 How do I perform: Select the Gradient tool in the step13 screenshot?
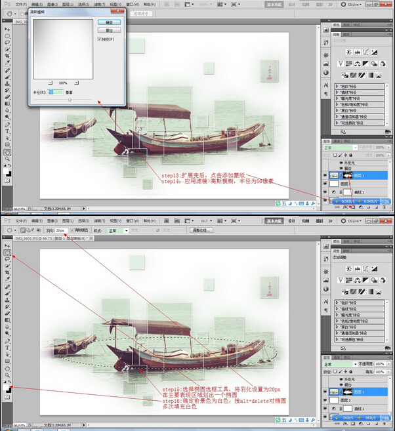[7, 104]
